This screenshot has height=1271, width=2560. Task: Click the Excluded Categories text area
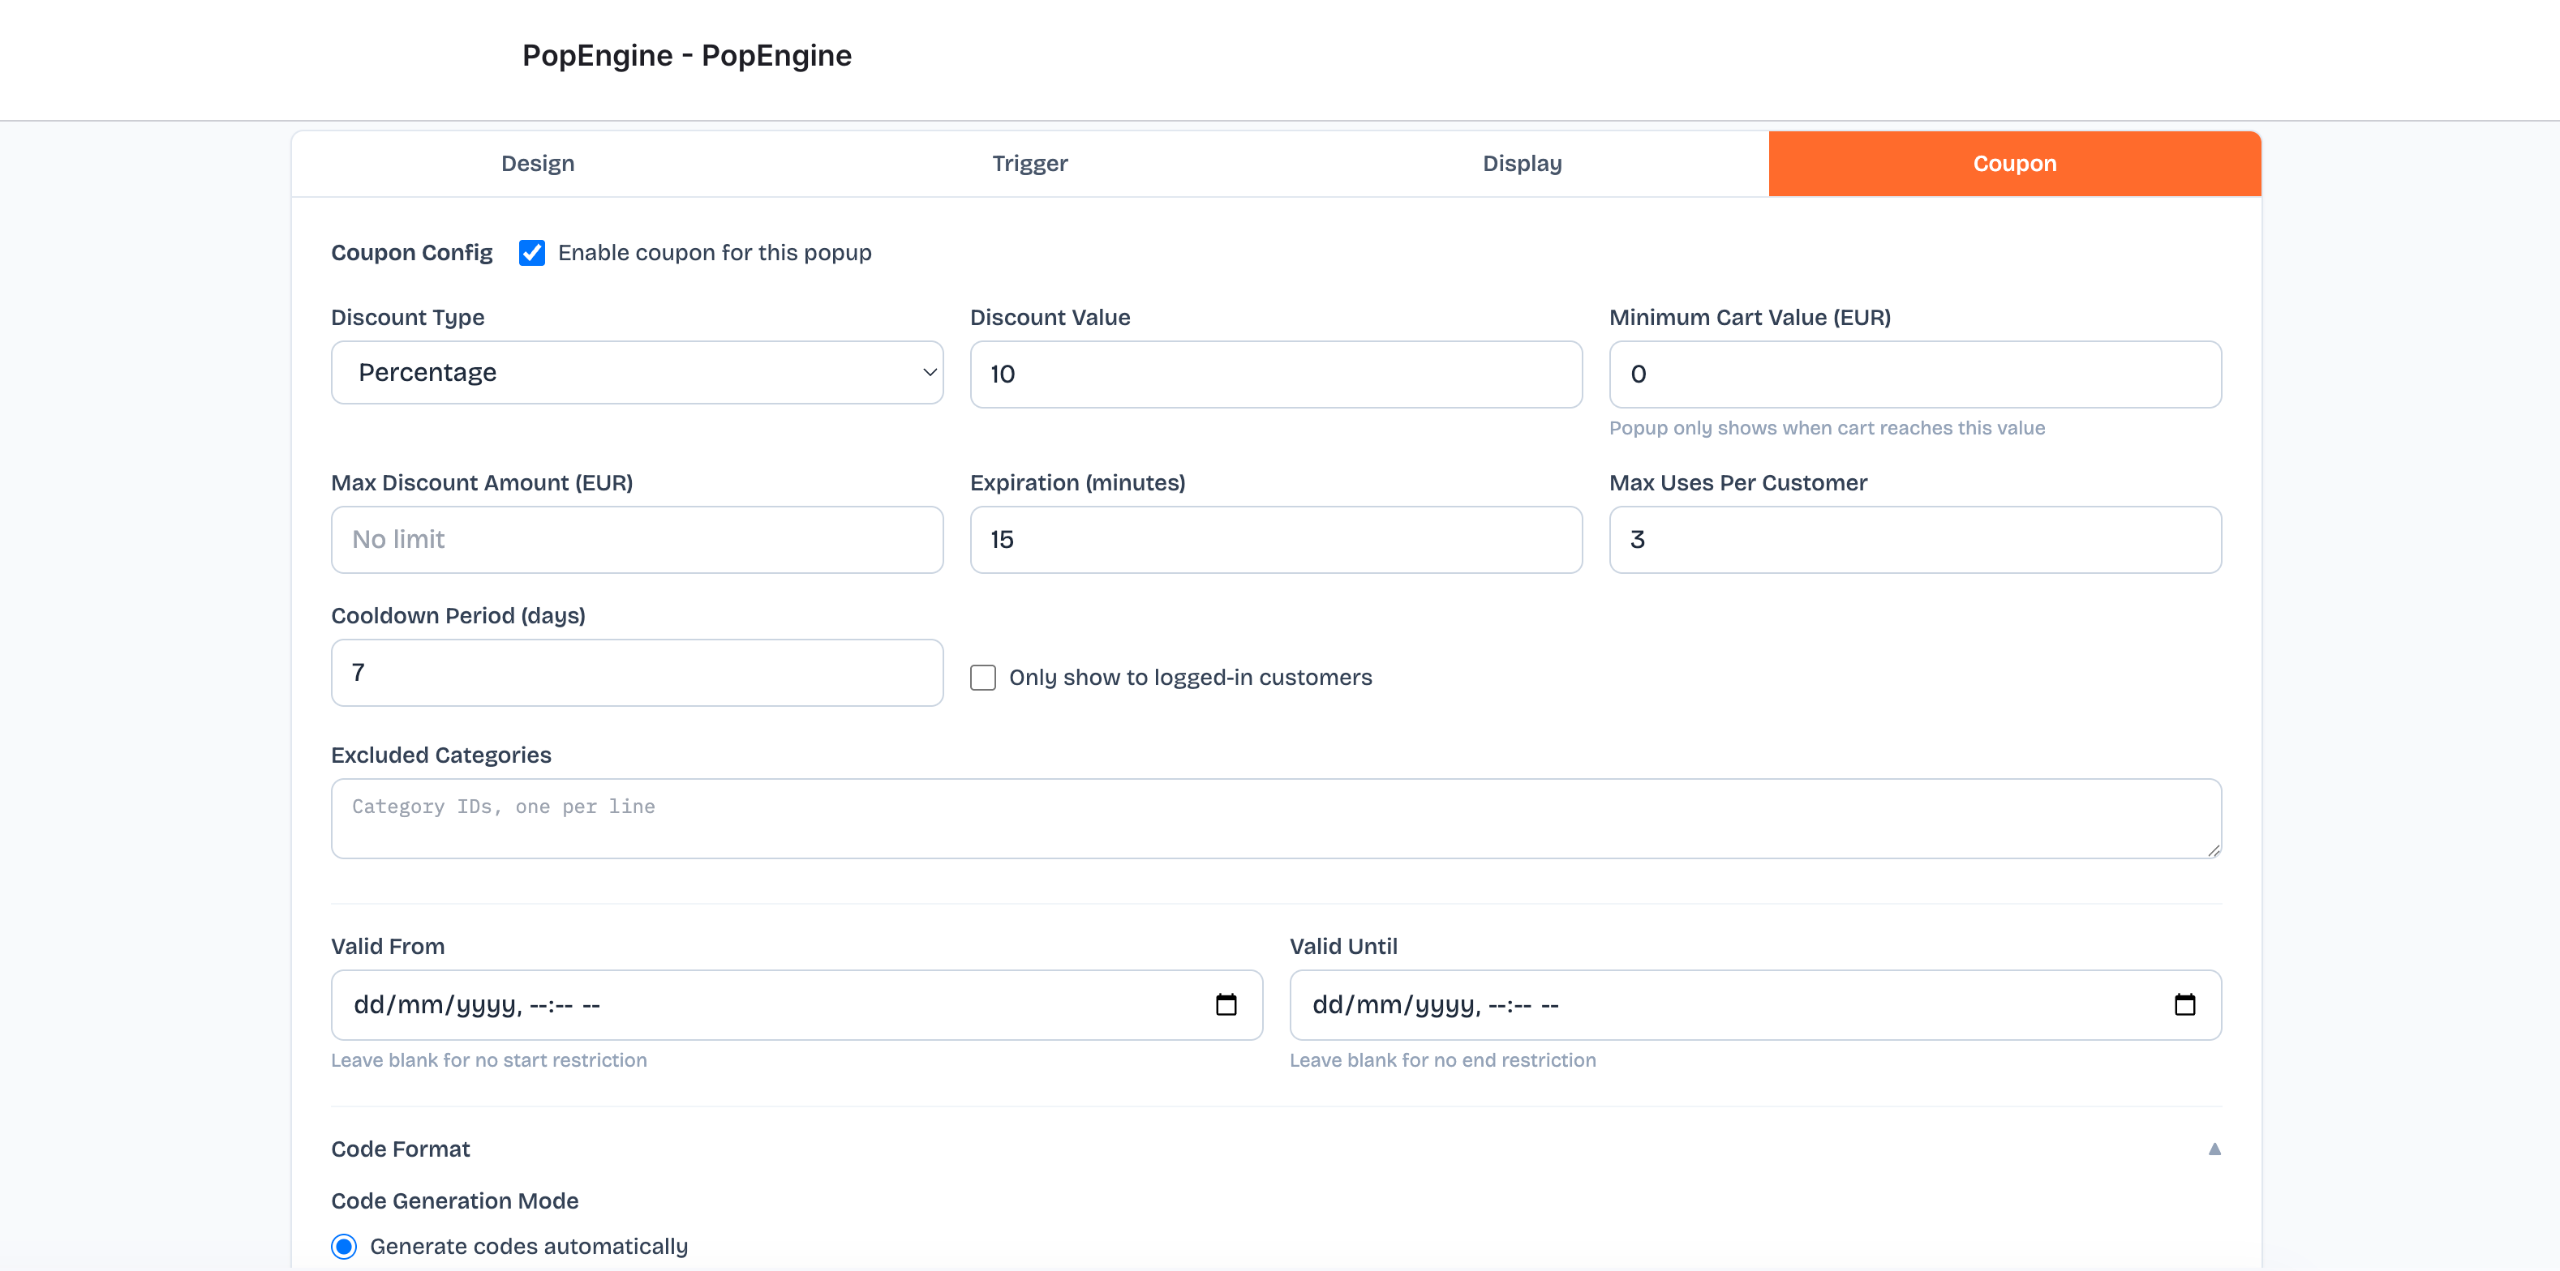point(1275,818)
